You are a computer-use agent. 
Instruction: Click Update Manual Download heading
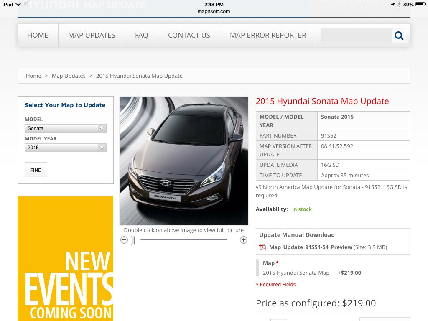pos(297,235)
